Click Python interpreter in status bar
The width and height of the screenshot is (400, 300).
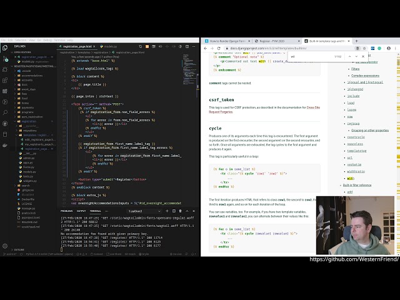[x=49, y=254]
